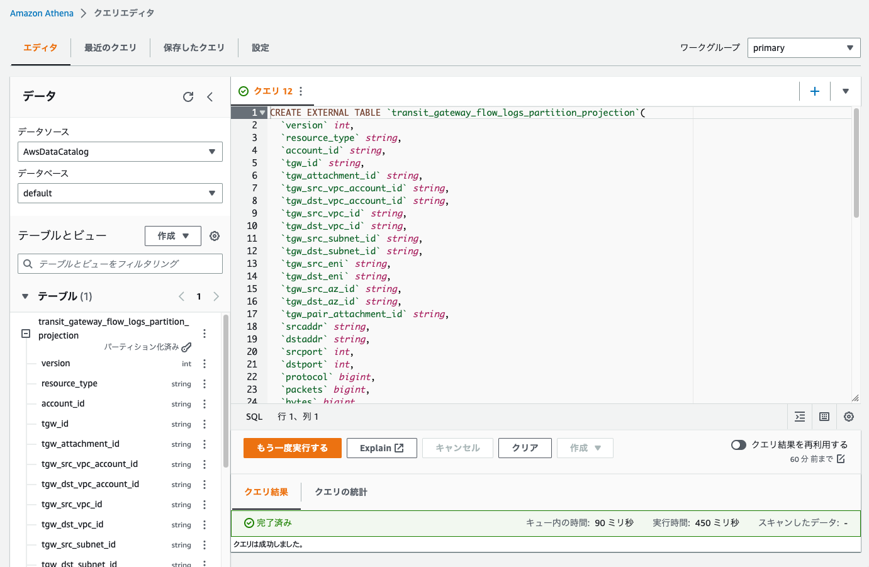Edit the query result reuse time
869x567 pixels.
[841, 459]
